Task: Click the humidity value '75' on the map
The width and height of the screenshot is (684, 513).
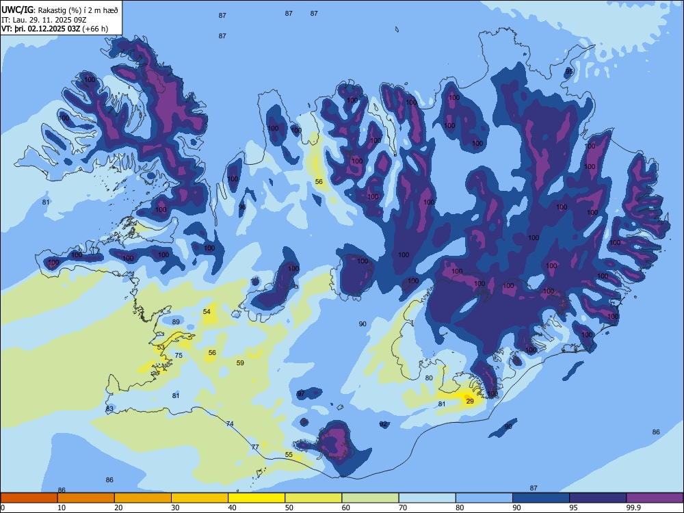Action: click(179, 355)
